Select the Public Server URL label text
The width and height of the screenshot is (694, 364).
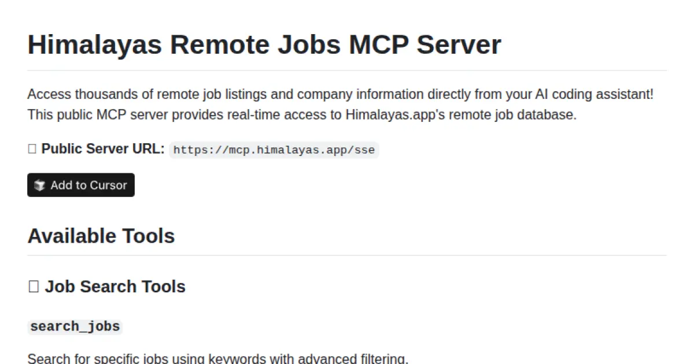(x=104, y=148)
